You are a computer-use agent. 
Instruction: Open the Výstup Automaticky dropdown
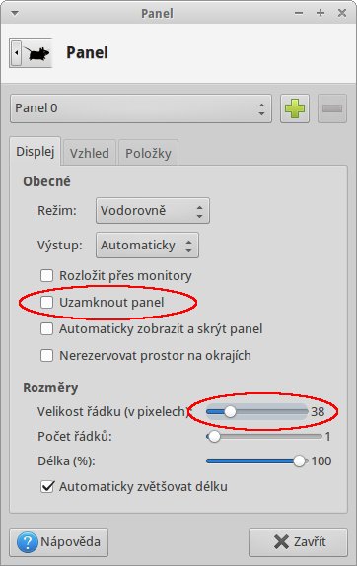coord(147,246)
